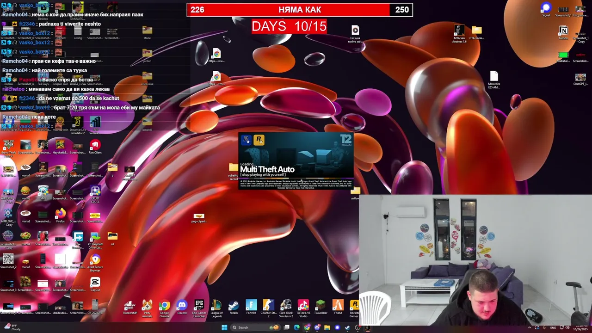The image size is (592, 333).
Task: Click the taskbar Search box
Action: coord(256,327)
